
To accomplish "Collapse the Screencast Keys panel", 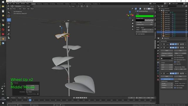I will tap(136, 11).
